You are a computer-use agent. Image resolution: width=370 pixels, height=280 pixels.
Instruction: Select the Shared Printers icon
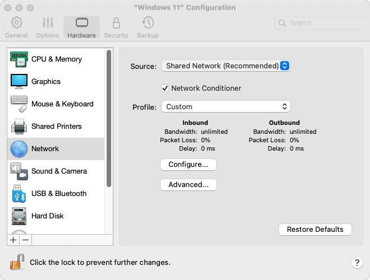pos(19,127)
